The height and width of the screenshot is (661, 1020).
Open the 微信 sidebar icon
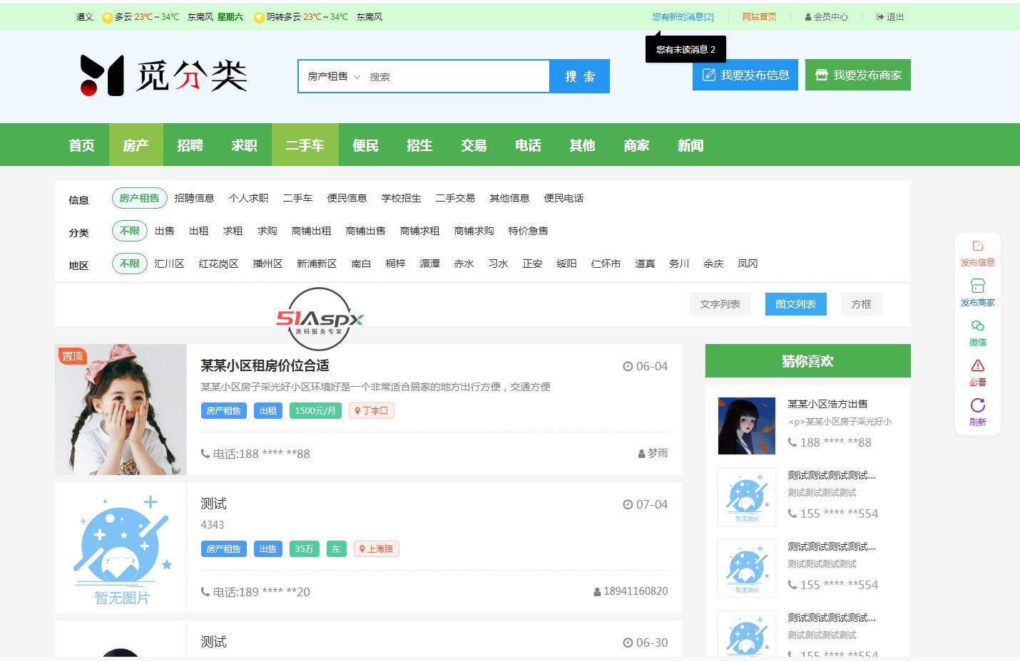pyautogui.click(x=977, y=333)
